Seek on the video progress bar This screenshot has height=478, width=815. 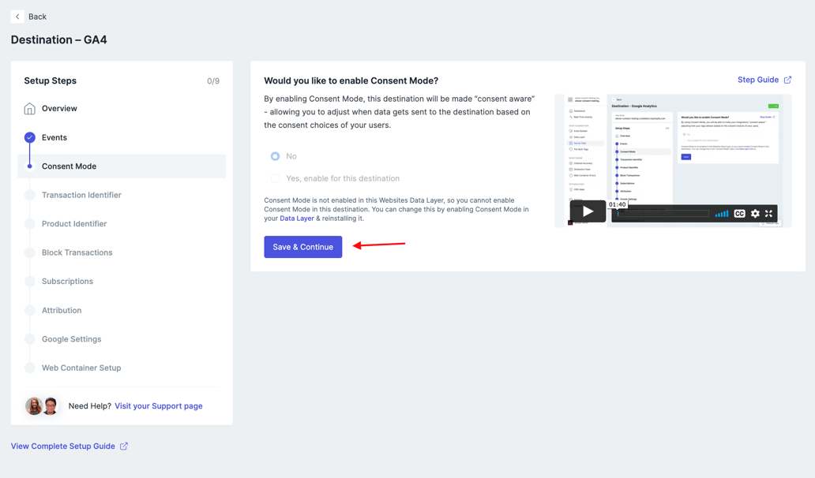pyautogui.click(x=663, y=214)
